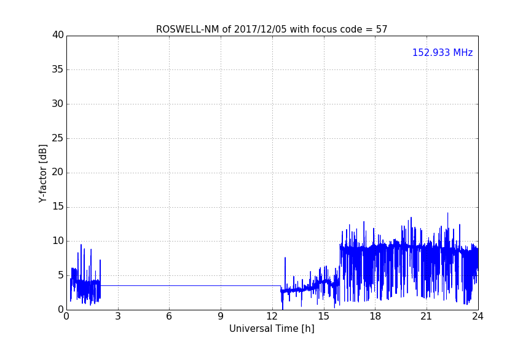Screen dimensions: 531x354
Task: Click the x-axis tick label '15'
Action: pyautogui.click(x=323, y=317)
